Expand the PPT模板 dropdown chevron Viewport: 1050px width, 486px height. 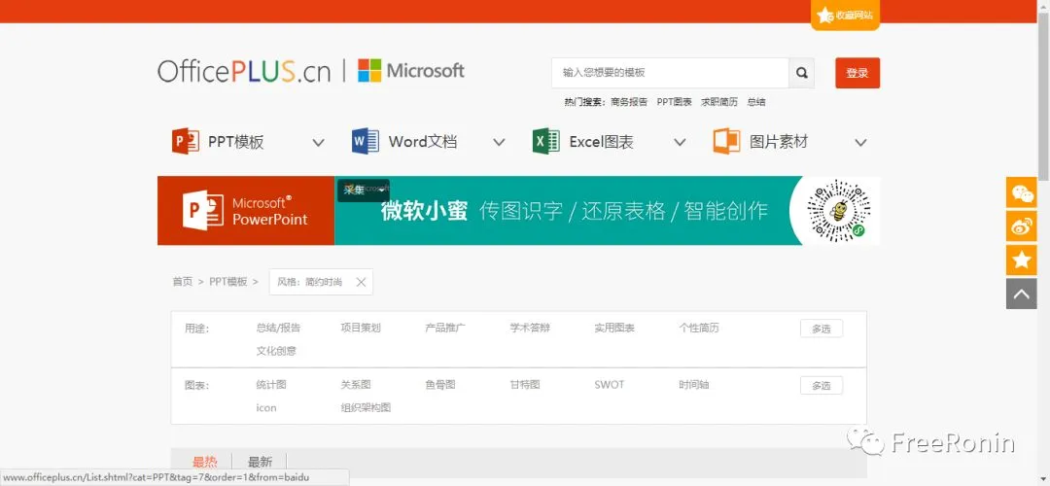point(319,143)
